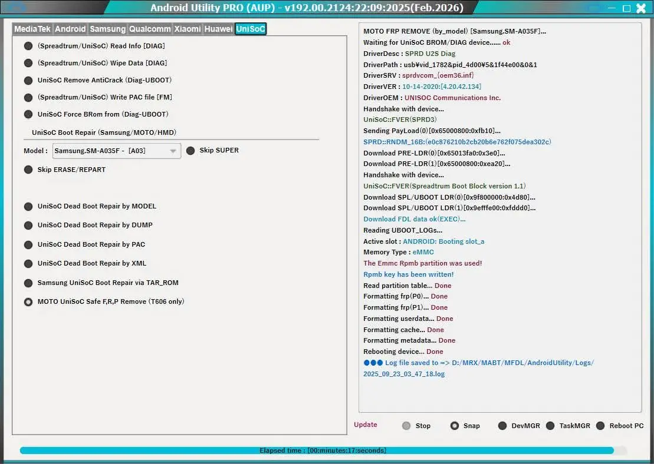Switch to the MediaTek tab

pyautogui.click(x=32, y=29)
